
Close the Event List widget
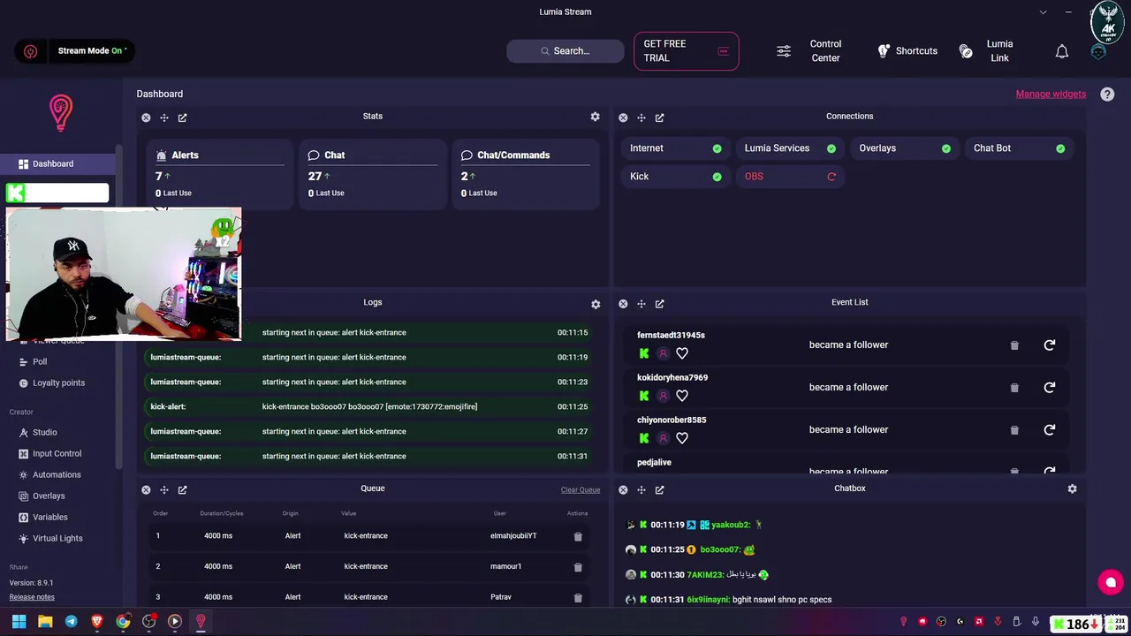click(623, 304)
